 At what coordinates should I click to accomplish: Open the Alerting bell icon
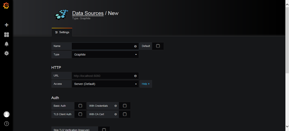6,44
